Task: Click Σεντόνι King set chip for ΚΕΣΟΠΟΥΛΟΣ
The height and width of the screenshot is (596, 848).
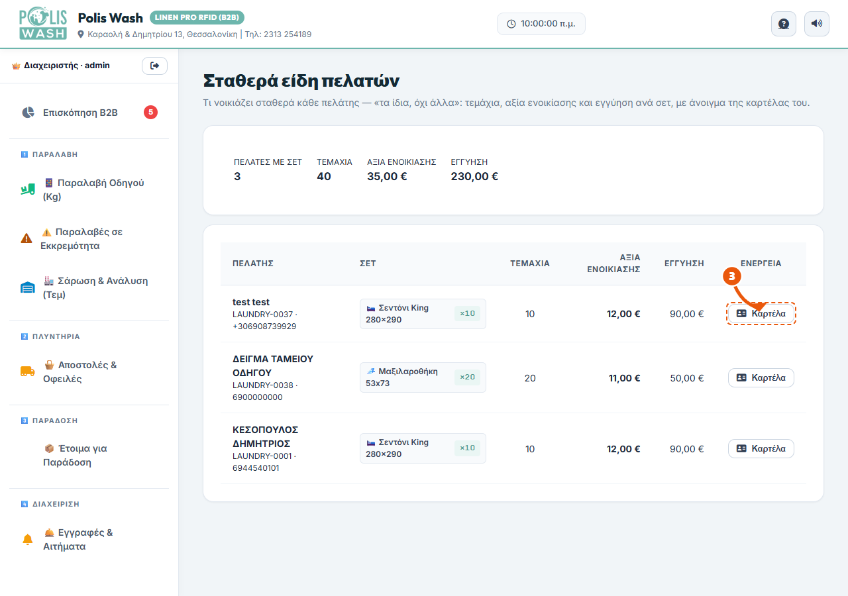Action: 423,448
